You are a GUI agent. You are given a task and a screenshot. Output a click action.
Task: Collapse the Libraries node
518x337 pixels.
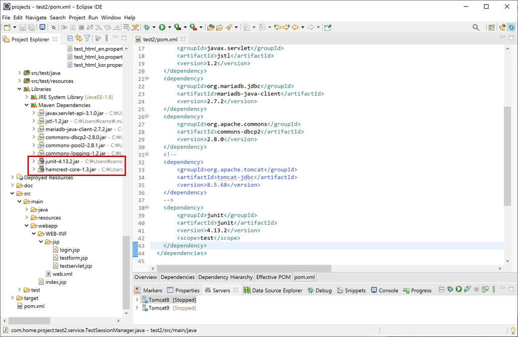pos(19,89)
